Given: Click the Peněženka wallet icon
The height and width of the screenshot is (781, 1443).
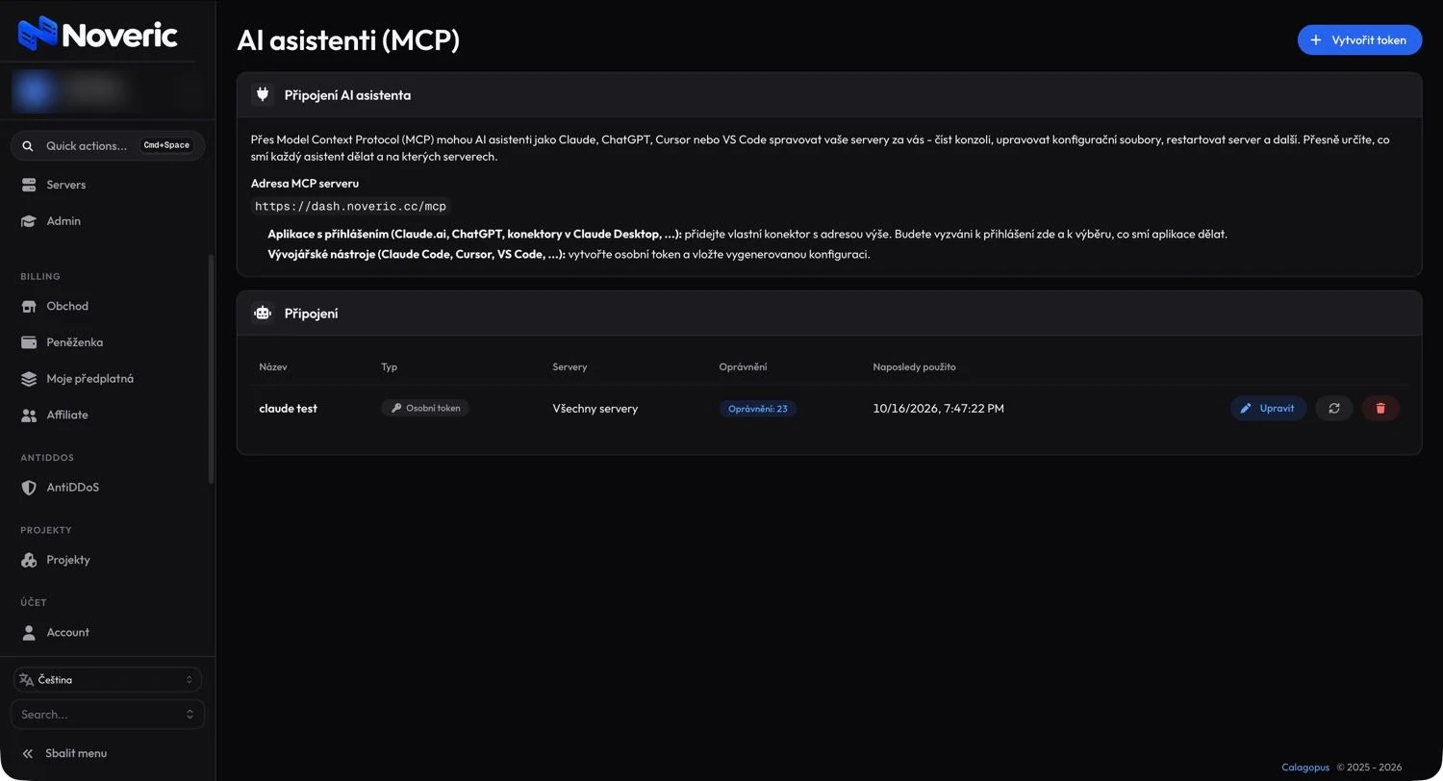Looking at the screenshot, I should tap(29, 342).
